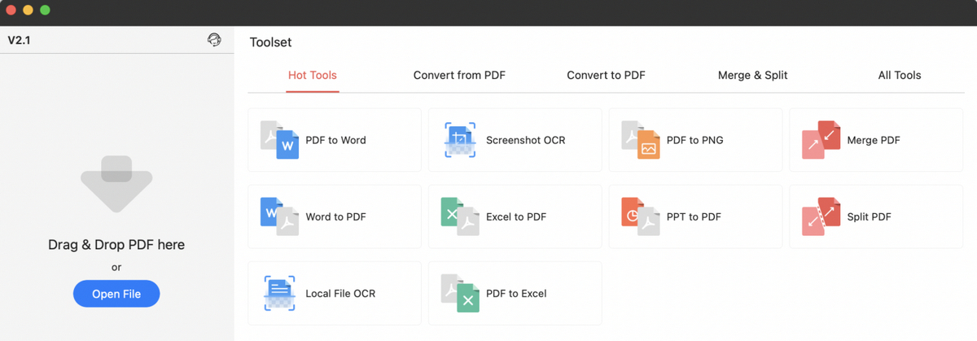The height and width of the screenshot is (341, 977).
Task: Open the Word to PDF icon
Action: pyautogui.click(x=279, y=216)
